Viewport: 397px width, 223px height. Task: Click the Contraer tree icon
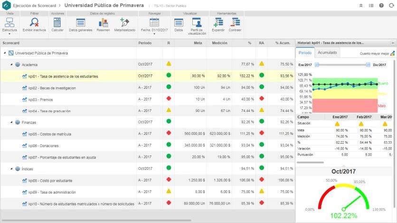235,22
